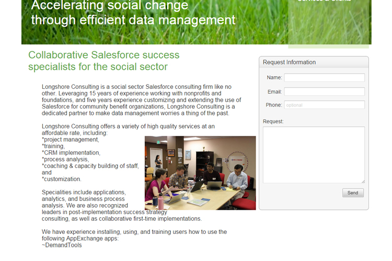Click the 'Email:' form label
The width and height of the screenshot is (392, 261).
(275, 92)
